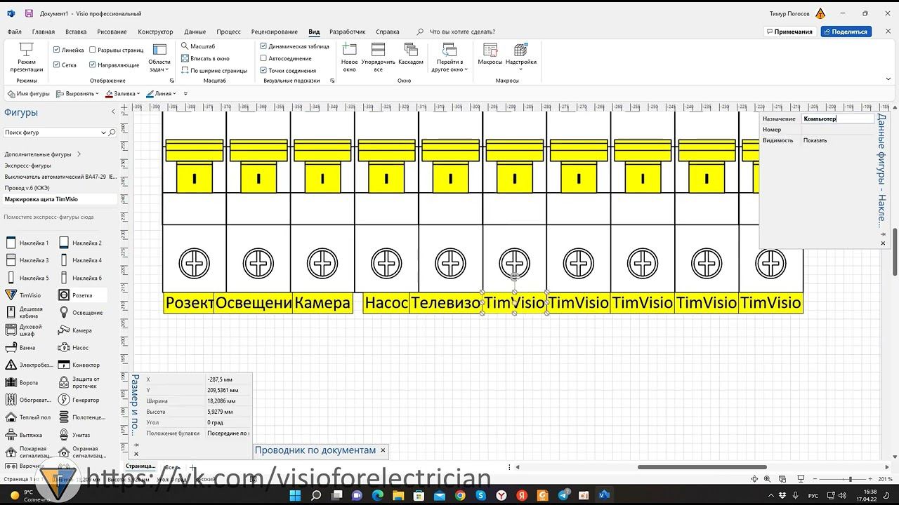Image resolution: width=899 pixels, height=505 pixels.
Task: Choose the TimVisio stencil shape
Action: pos(23,295)
